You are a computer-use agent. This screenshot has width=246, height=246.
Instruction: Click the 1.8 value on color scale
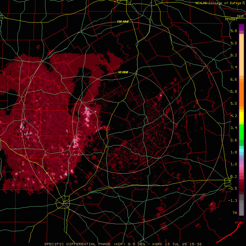coord(234,152)
